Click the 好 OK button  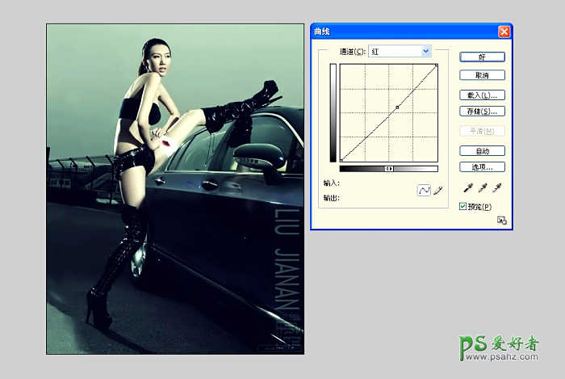coord(482,57)
